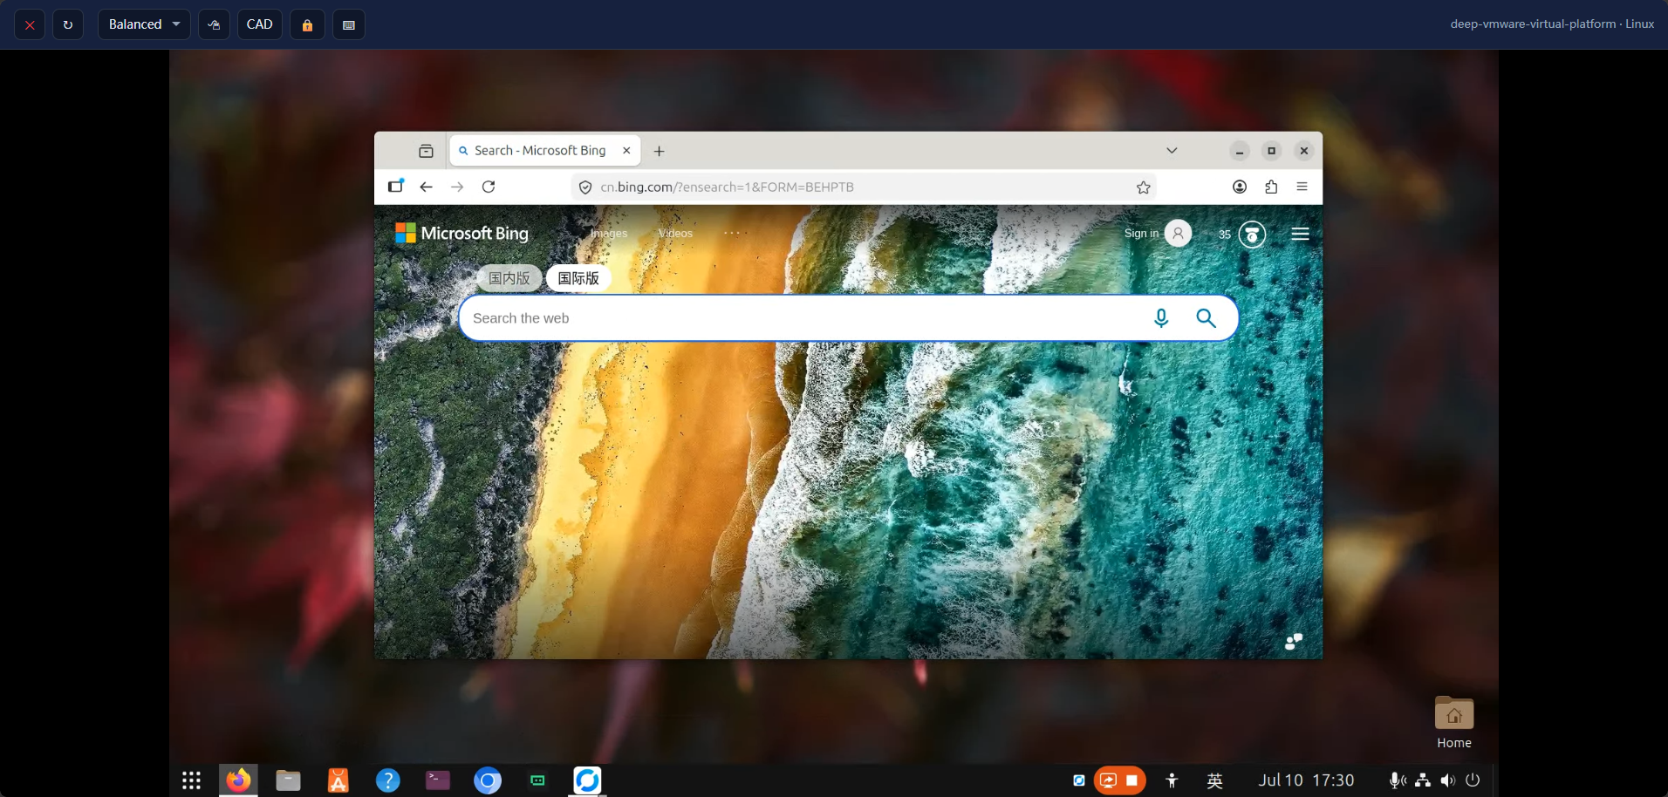Click the blue magnifier search button
This screenshot has height=797, width=1668.
[x=1206, y=318]
